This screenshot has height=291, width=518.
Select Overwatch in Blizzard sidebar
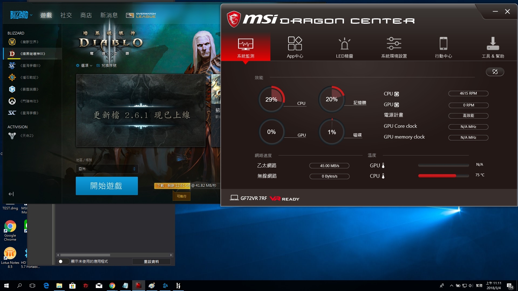tap(32, 101)
